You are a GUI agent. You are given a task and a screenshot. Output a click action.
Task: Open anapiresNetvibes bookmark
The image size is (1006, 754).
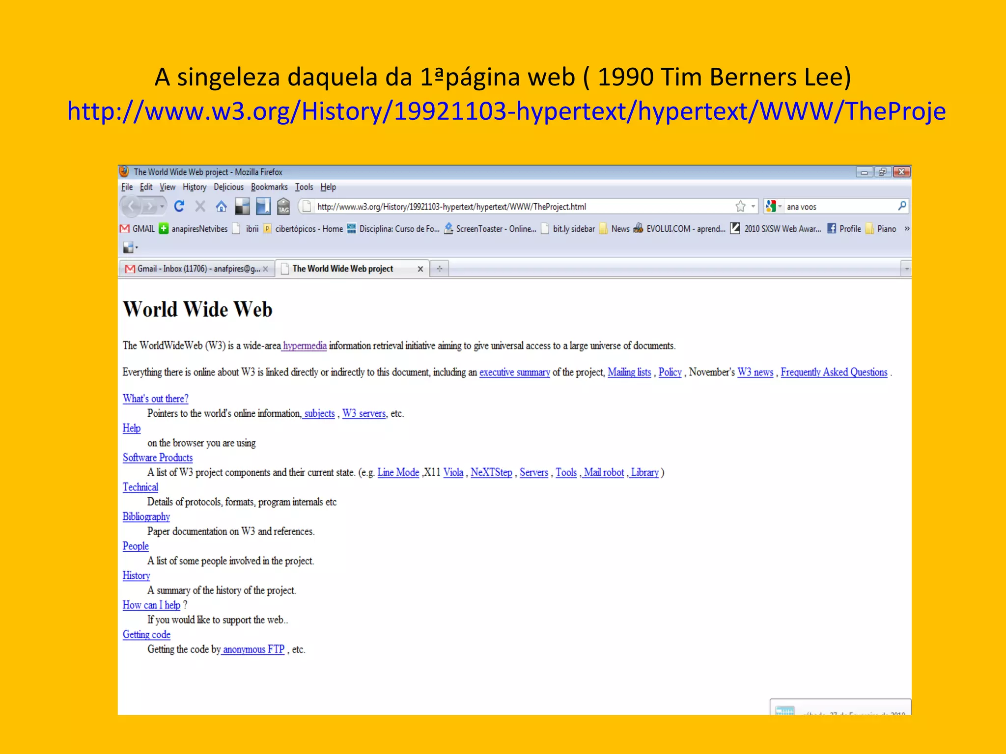pyautogui.click(x=194, y=229)
